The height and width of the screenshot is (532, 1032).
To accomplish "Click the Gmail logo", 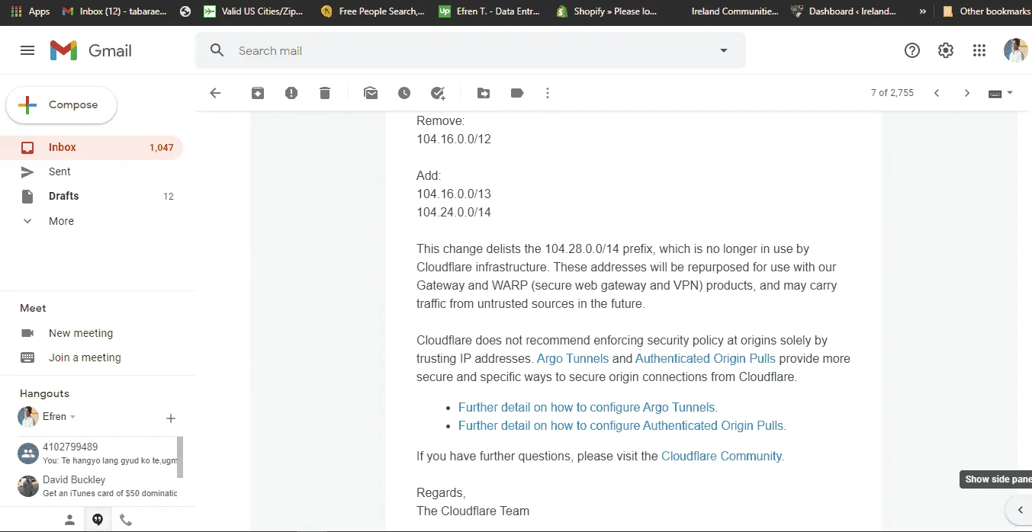I will [91, 50].
